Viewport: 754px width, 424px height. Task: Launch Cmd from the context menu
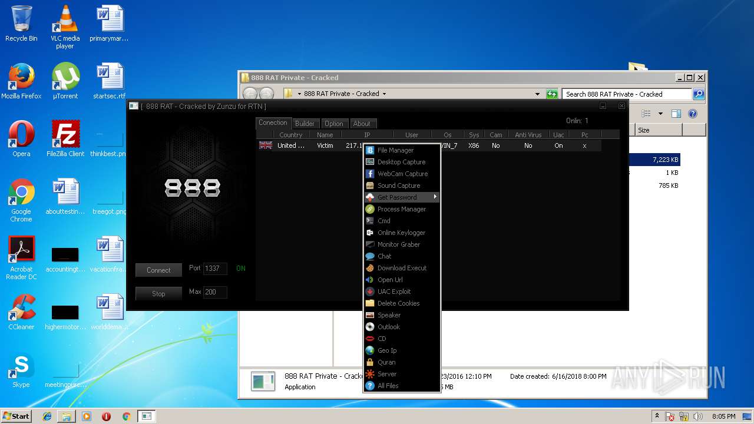(402, 221)
